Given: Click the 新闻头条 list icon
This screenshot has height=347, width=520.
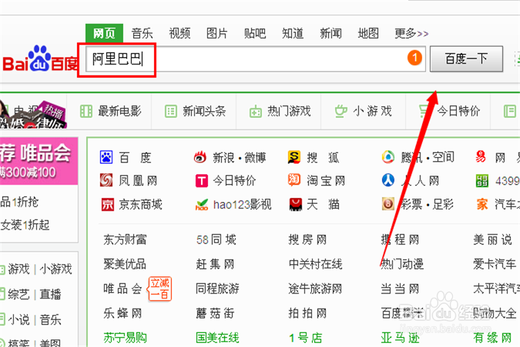Looking at the screenshot, I should [171, 111].
